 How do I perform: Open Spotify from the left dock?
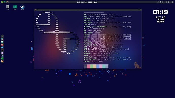coord(2,58)
